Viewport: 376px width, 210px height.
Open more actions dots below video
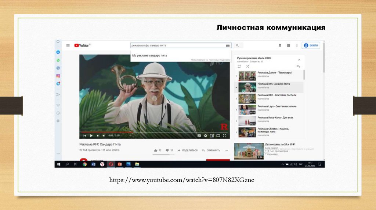point(226,150)
